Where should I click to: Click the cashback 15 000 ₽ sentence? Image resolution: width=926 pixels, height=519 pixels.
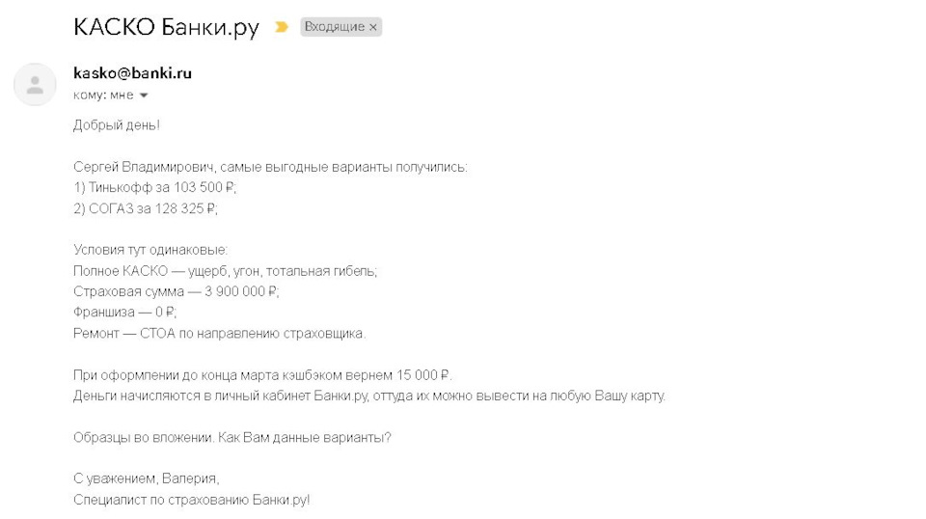[262, 375]
